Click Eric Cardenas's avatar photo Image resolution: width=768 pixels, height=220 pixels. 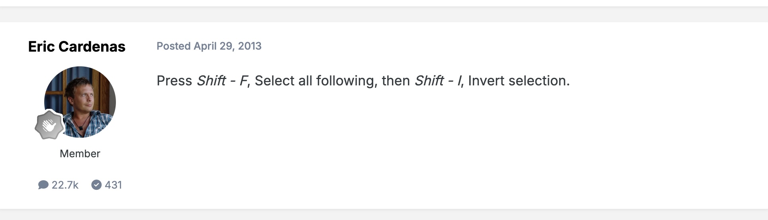(x=80, y=102)
